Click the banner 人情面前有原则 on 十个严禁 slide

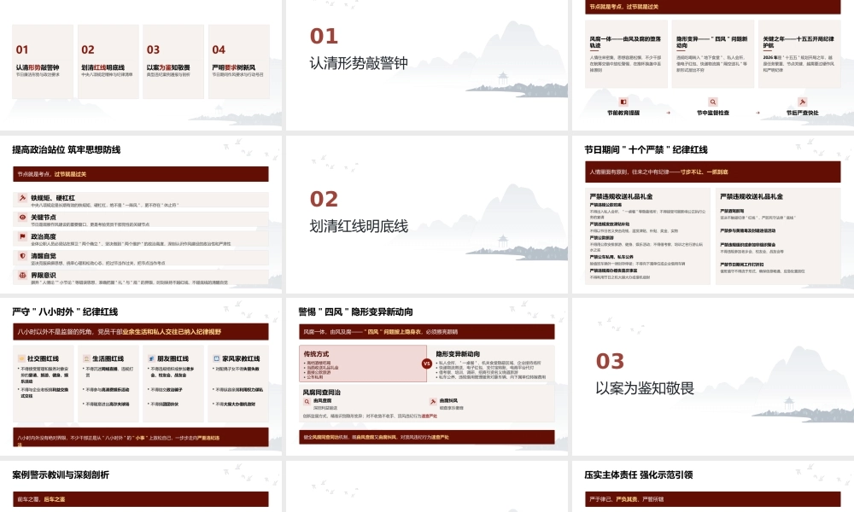[x=713, y=172]
